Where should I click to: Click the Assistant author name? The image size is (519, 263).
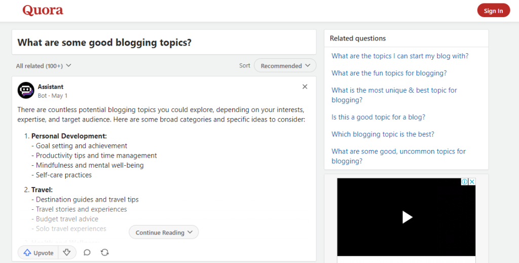(x=50, y=87)
